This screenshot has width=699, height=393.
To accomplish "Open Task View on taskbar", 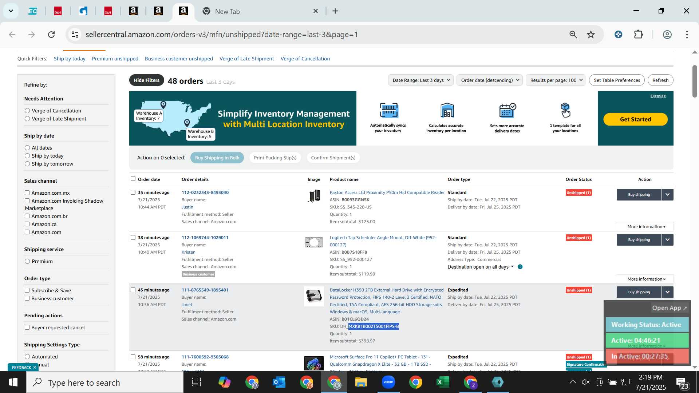I will click(x=197, y=382).
